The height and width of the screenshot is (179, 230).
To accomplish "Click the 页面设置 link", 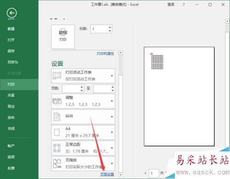I will 107,174.
